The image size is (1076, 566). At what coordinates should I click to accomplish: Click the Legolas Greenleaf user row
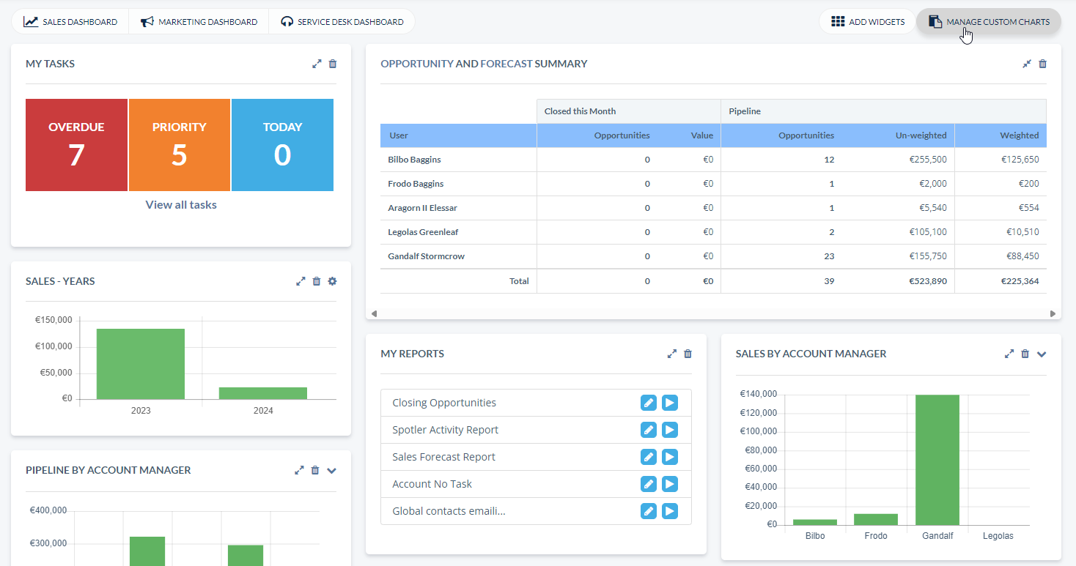[x=713, y=232]
